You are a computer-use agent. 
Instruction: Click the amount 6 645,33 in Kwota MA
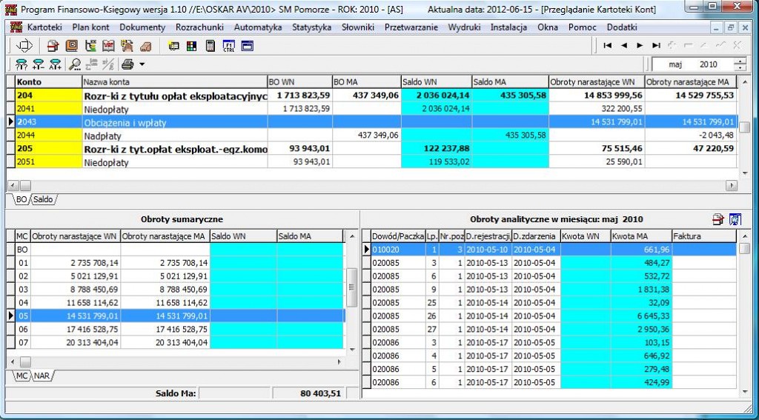point(654,316)
